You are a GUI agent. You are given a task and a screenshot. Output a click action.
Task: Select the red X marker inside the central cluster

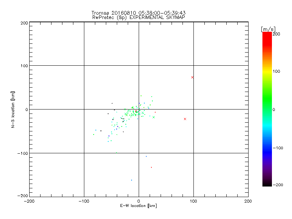[136, 111]
